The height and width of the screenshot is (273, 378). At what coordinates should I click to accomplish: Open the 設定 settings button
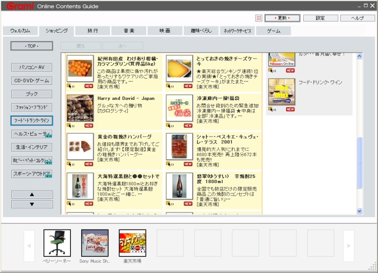click(x=320, y=18)
